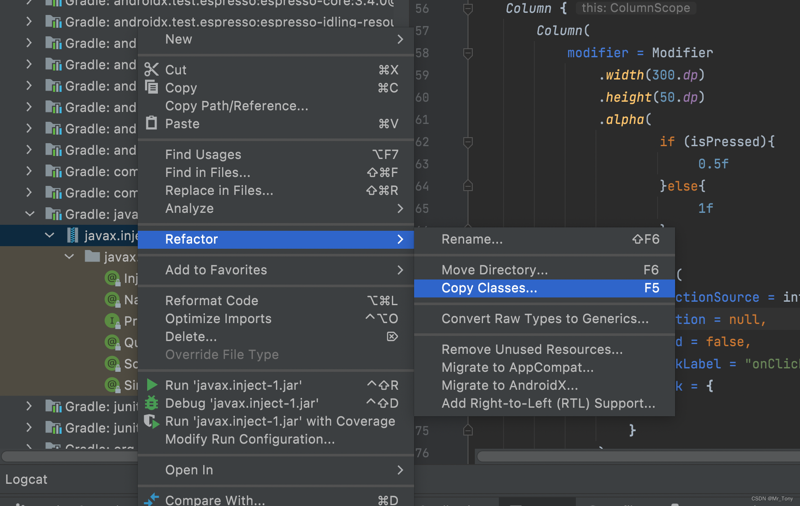Choose Migrate to AndroidX...
This screenshot has height=506, width=800.
(545, 385)
